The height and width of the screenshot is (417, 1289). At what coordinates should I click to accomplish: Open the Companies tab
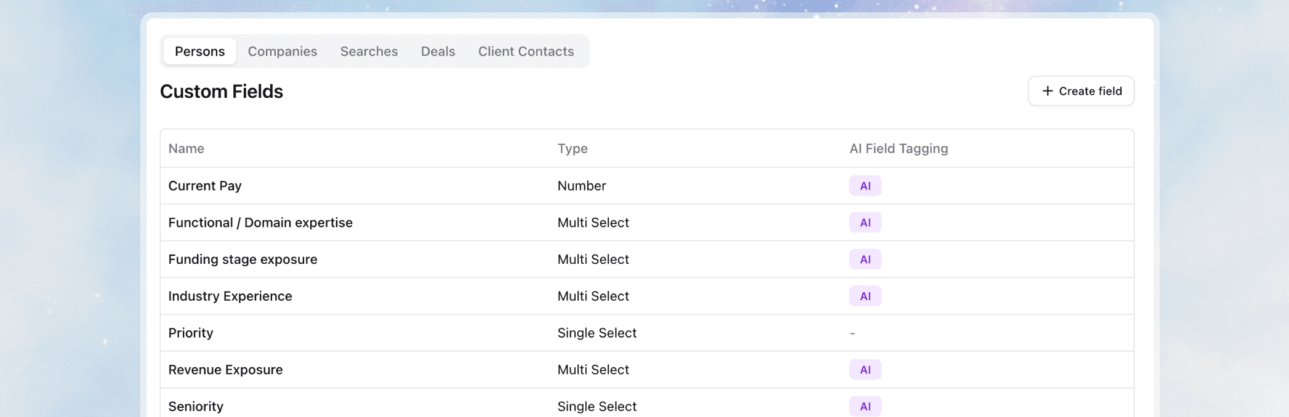tap(283, 51)
